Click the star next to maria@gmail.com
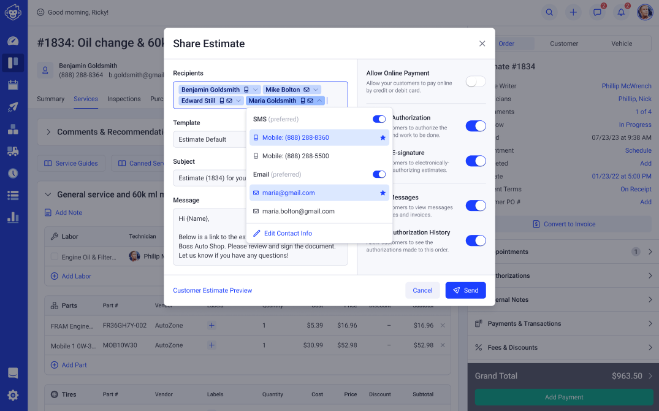 (x=383, y=193)
